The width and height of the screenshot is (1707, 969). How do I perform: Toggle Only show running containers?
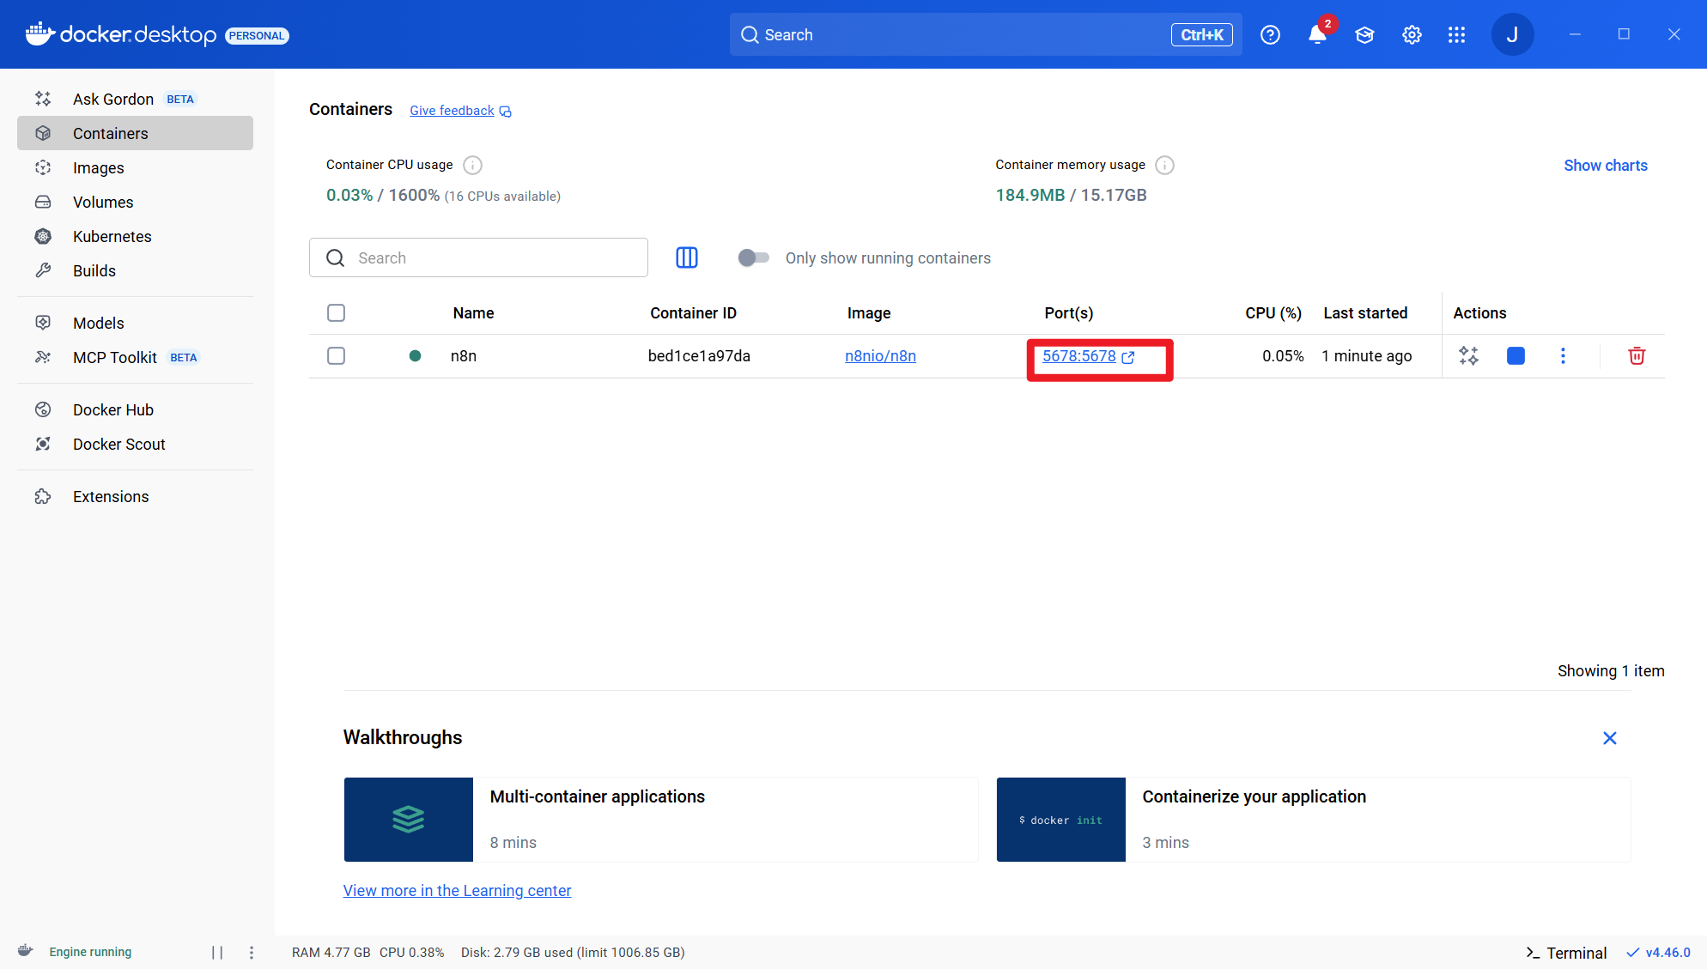[x=753, y=257]
